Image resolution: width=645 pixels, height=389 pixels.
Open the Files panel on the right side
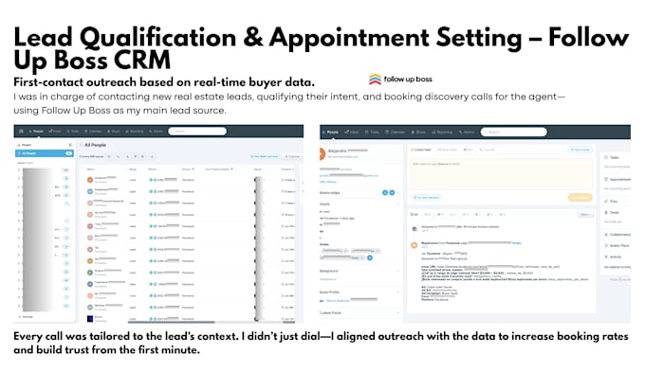point(611,202)
